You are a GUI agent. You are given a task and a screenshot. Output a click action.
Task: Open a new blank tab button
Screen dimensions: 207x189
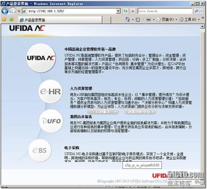click(x=106, y=20)
